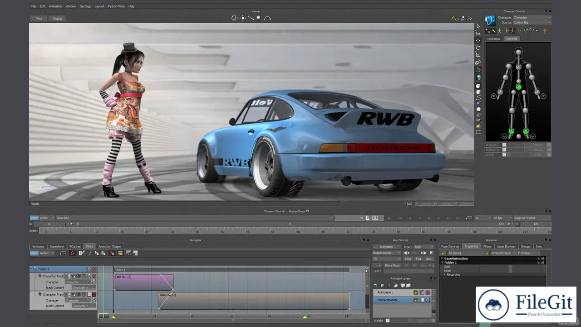
Task: Select the arrow Select tool in Viewer sidebar
Action: [478, 26]
